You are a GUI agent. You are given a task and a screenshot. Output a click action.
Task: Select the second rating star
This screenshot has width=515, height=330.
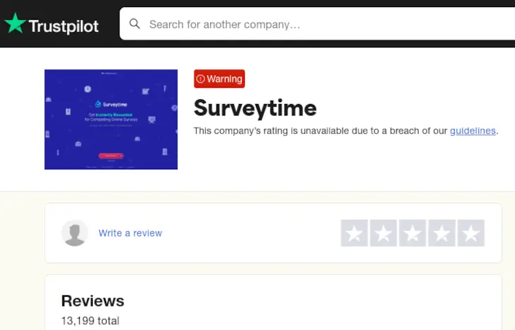point(383,233)
